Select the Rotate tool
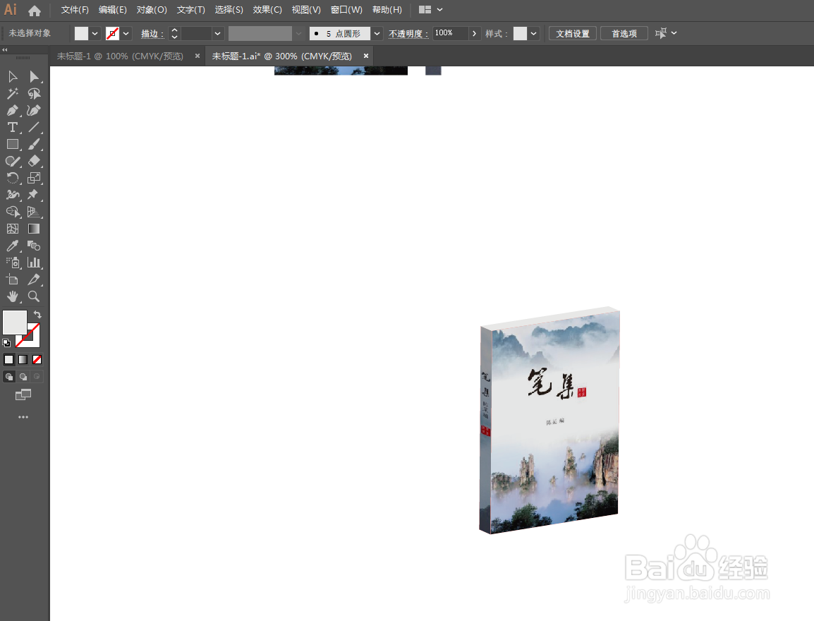 pyautogui.click(x=13, y=178)
